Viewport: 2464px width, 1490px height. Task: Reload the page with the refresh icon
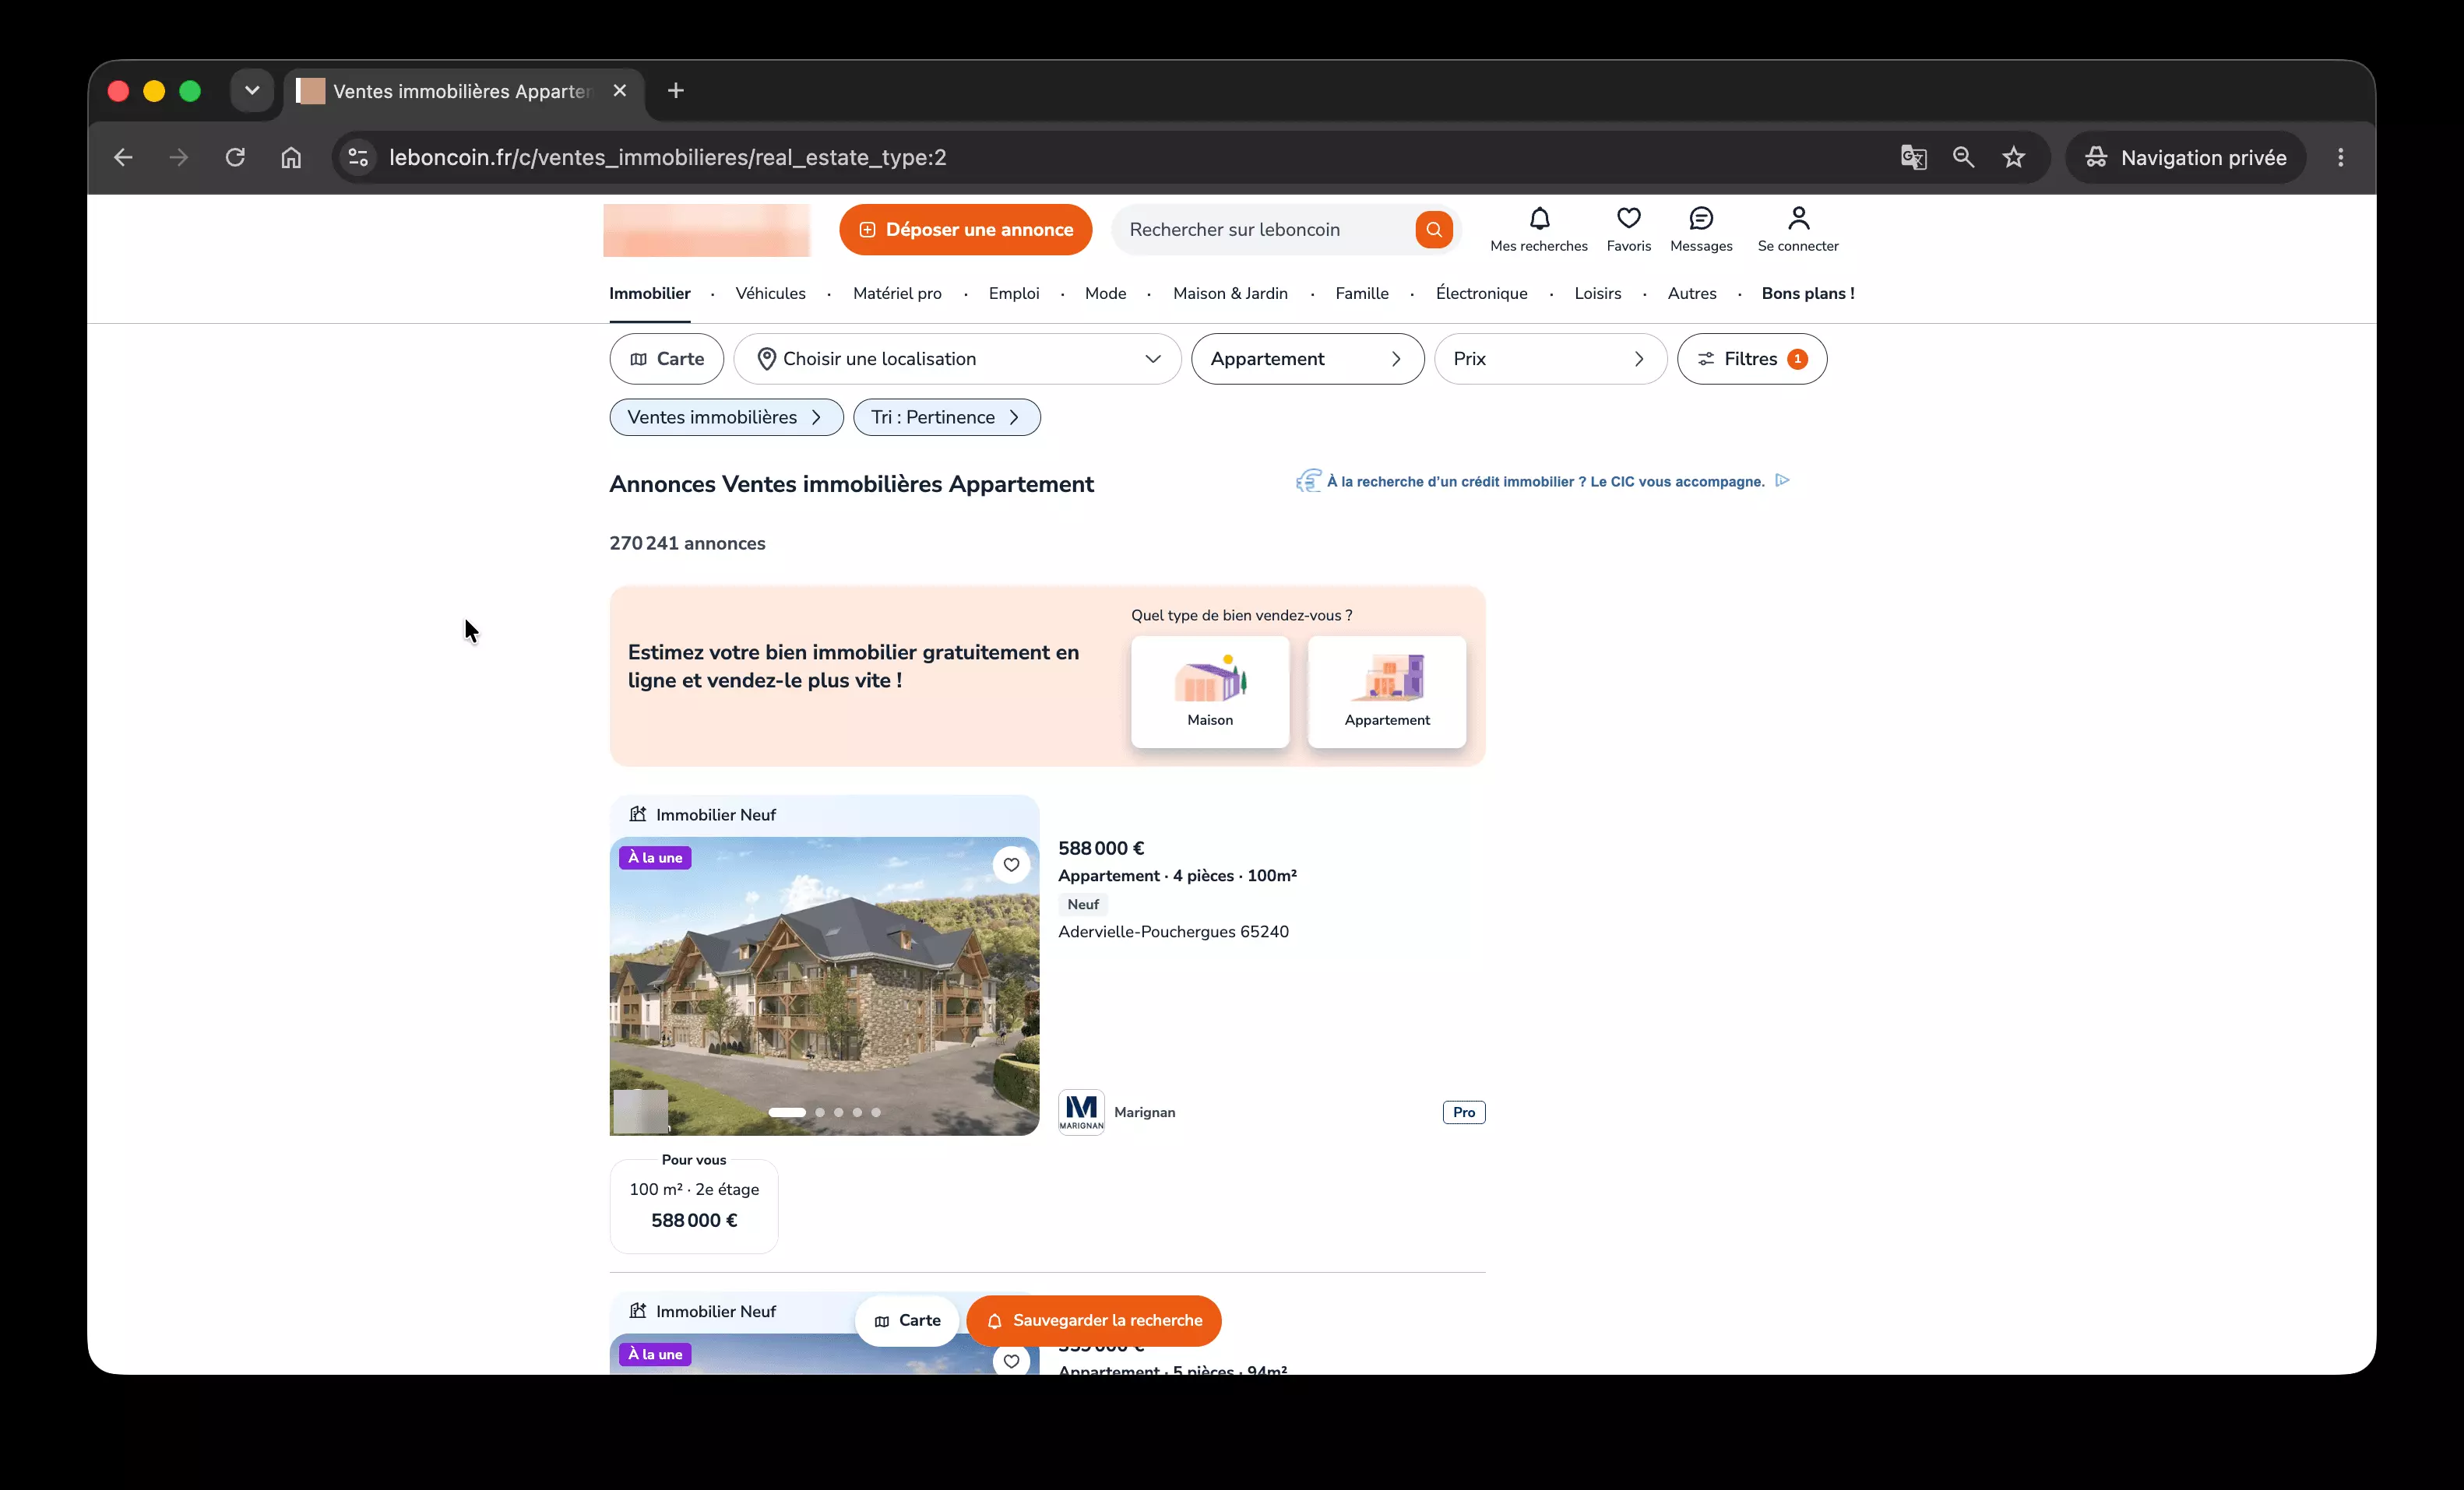235,157
